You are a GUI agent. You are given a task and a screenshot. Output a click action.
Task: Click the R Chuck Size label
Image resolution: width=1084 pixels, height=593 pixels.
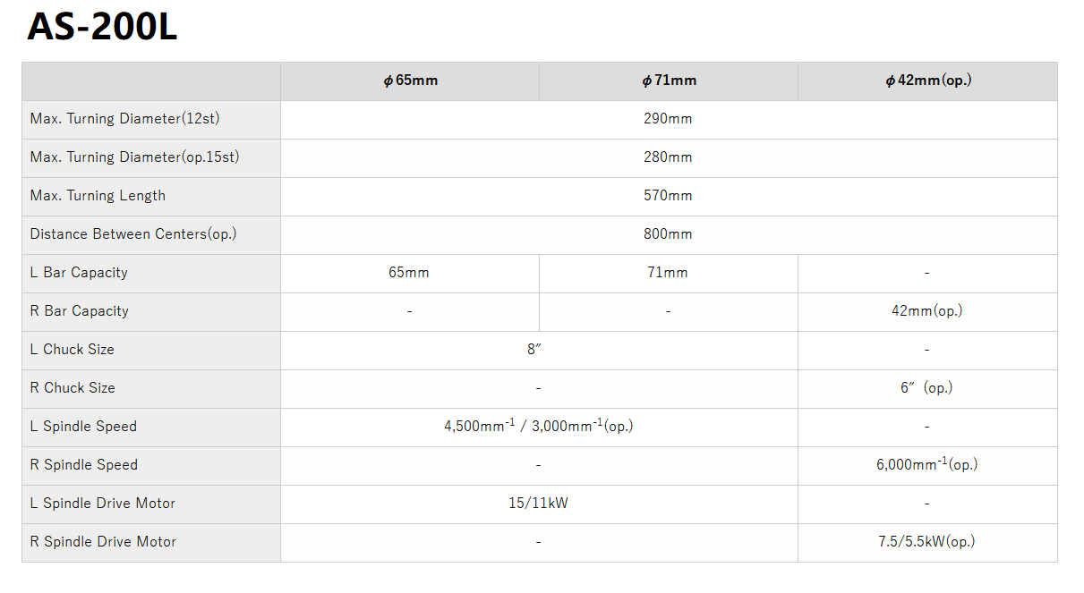[x=73, y=388]
